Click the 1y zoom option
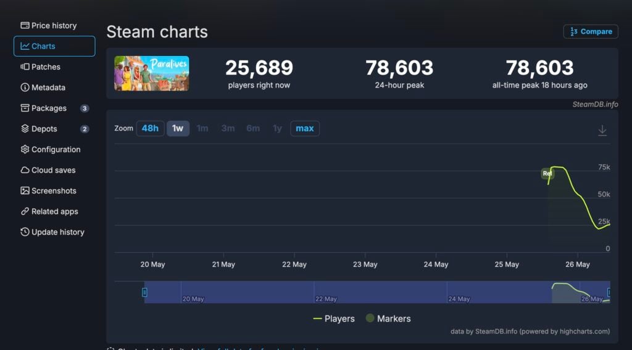Viewport: 632px width, 350px height. click(x=277, y=128)
